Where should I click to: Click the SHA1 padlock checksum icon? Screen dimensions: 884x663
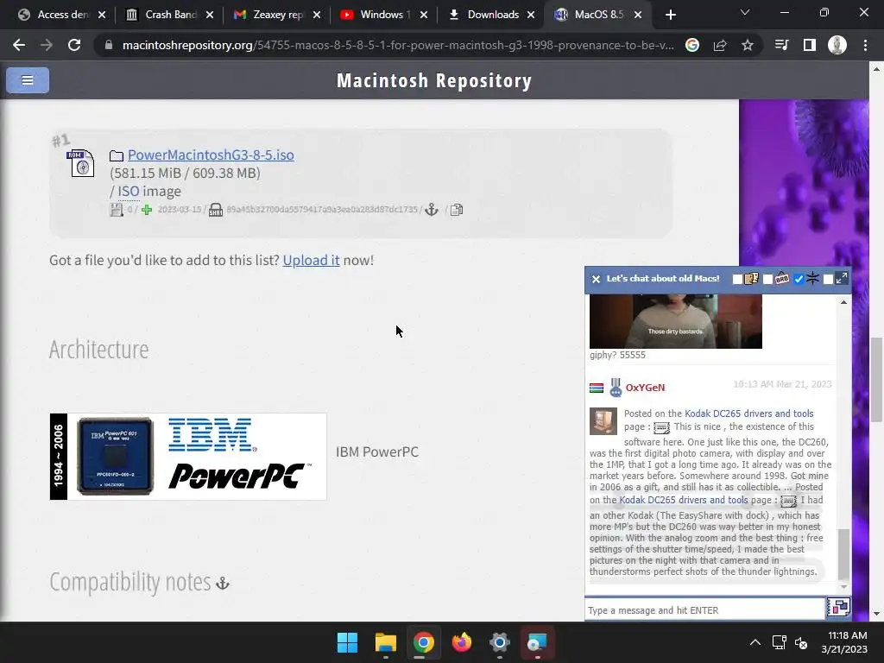click(x=215, y=210)
